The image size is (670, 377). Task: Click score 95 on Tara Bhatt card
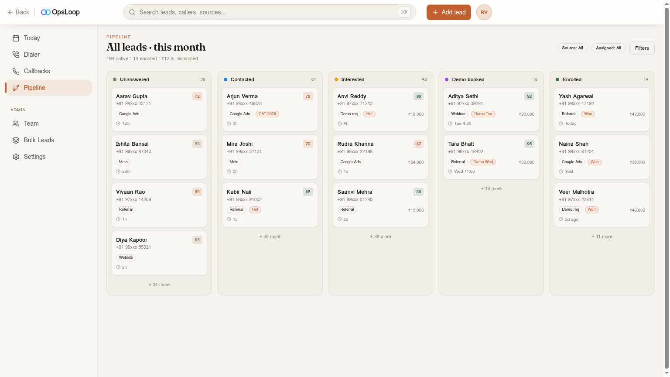[530, 144]
